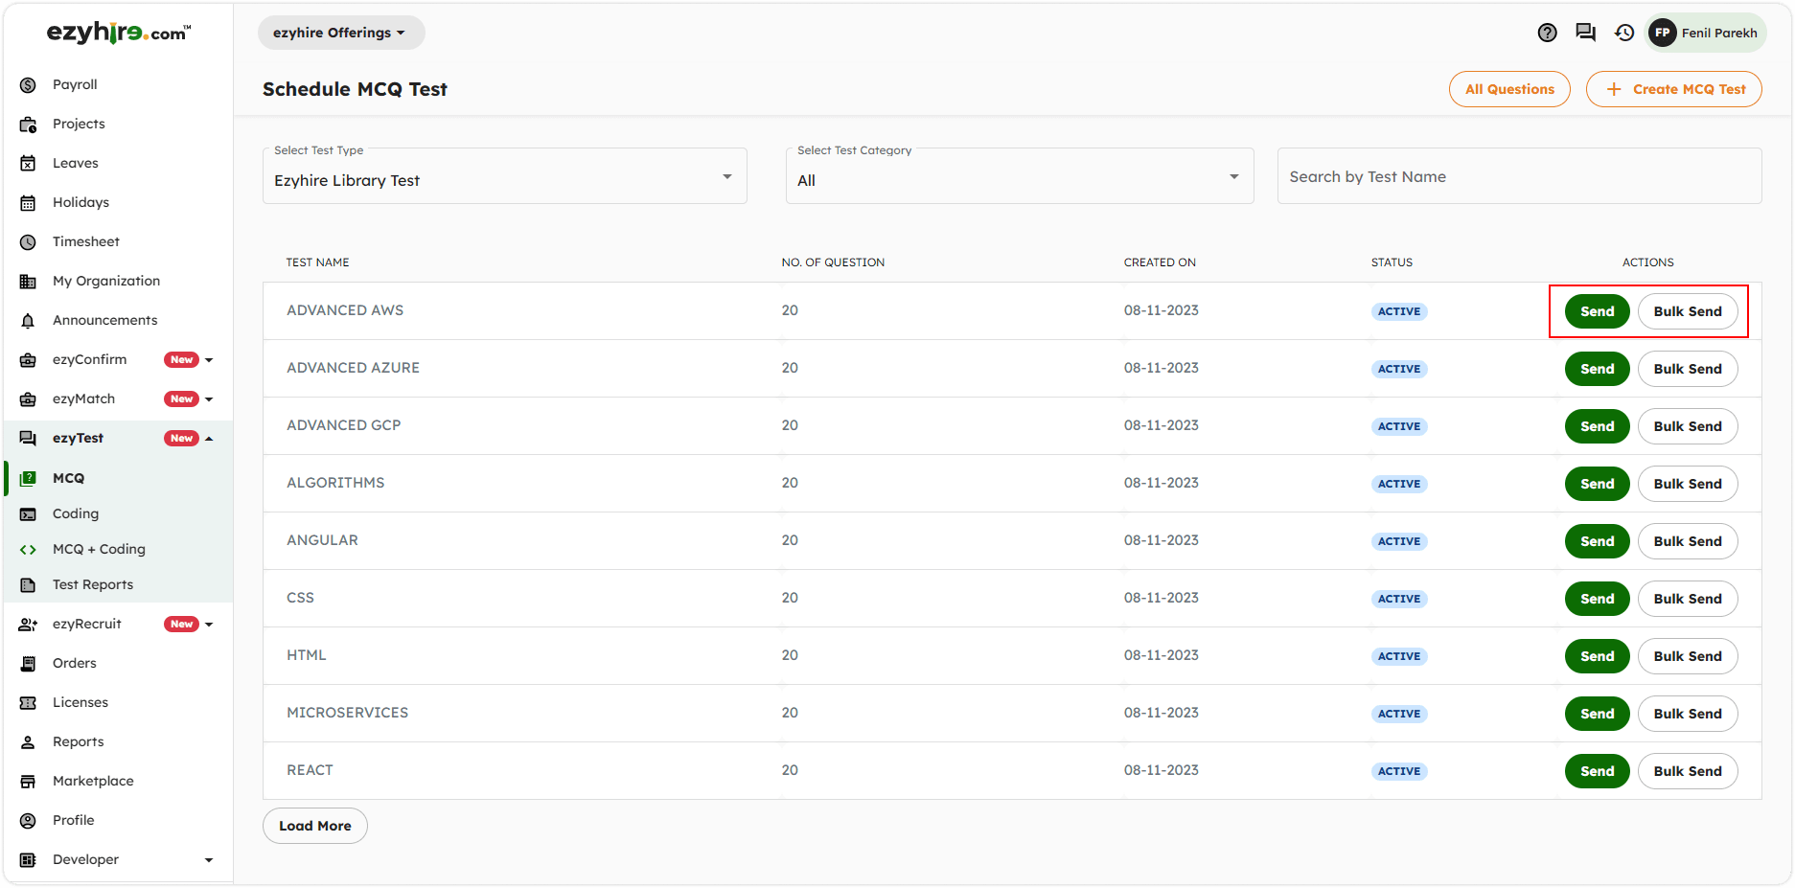The height and width of the screenshot is (888, 1795).
Task: Click the ADVANCED GCP test name
Action: point(343,425)
